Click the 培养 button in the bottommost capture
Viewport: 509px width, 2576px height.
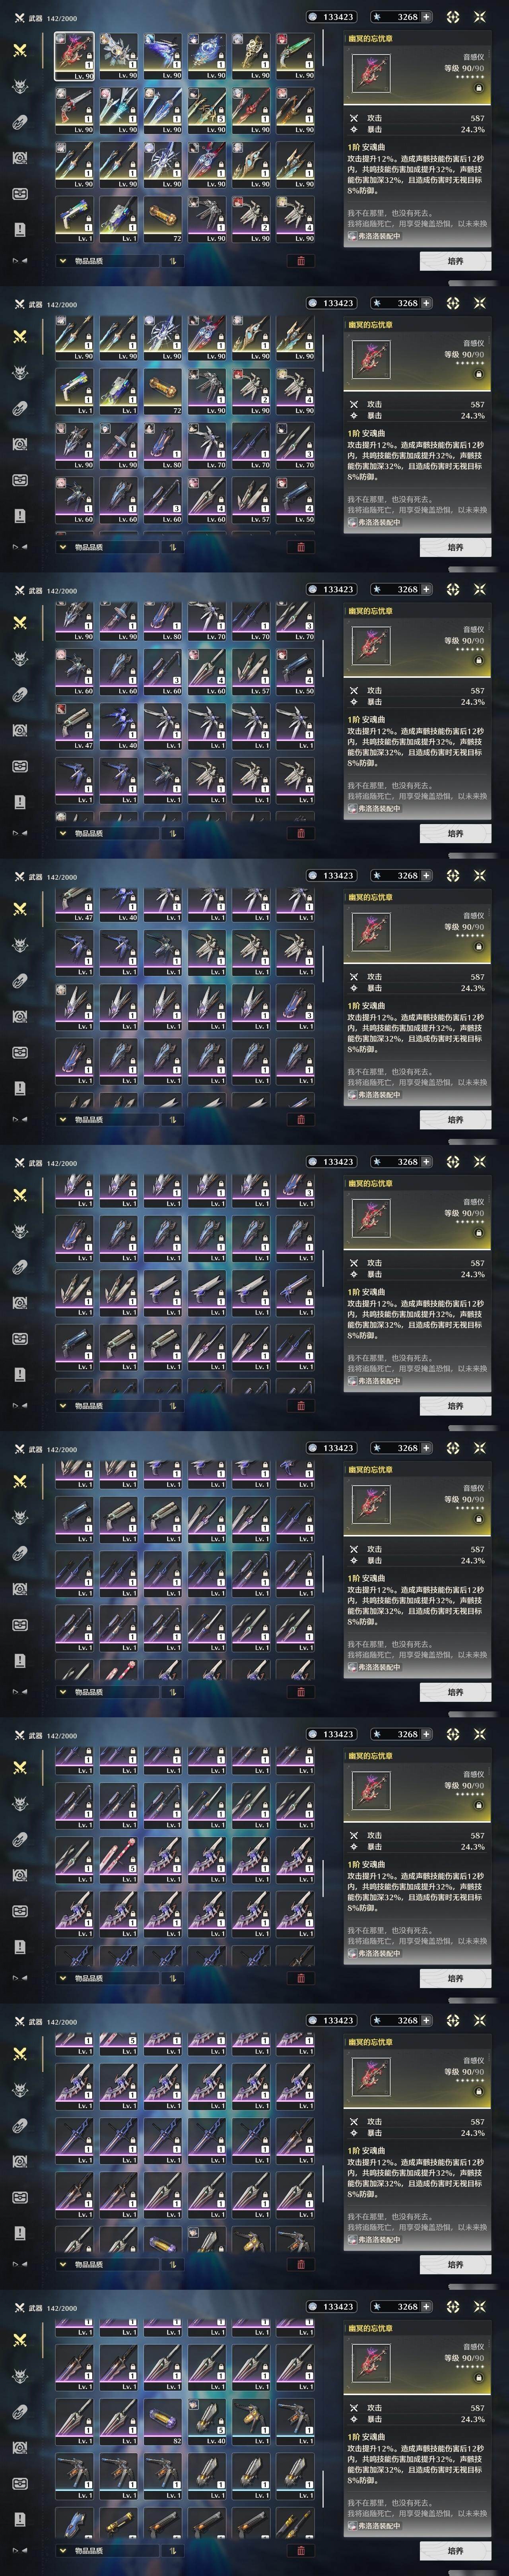pos(455,2551)
